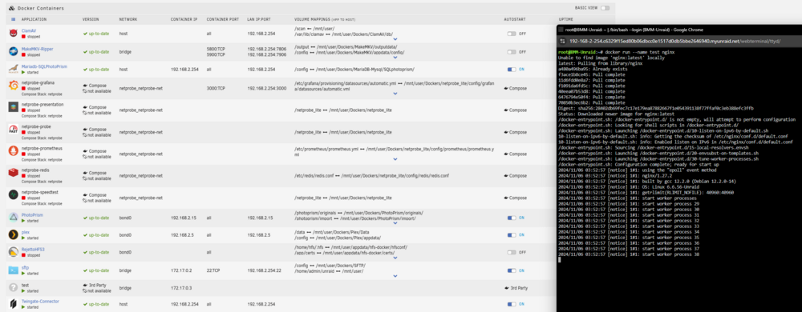Open the RejettoHFS3 container link
Screen dimensions: 802x312
(33, 250)
